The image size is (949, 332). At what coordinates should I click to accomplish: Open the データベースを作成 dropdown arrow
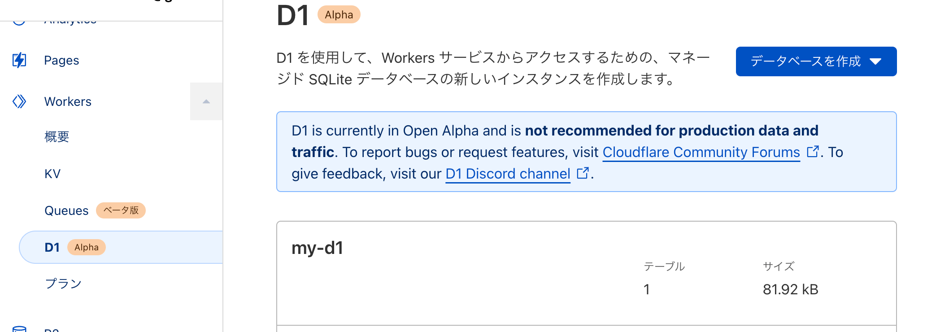(x=876, y=61)
